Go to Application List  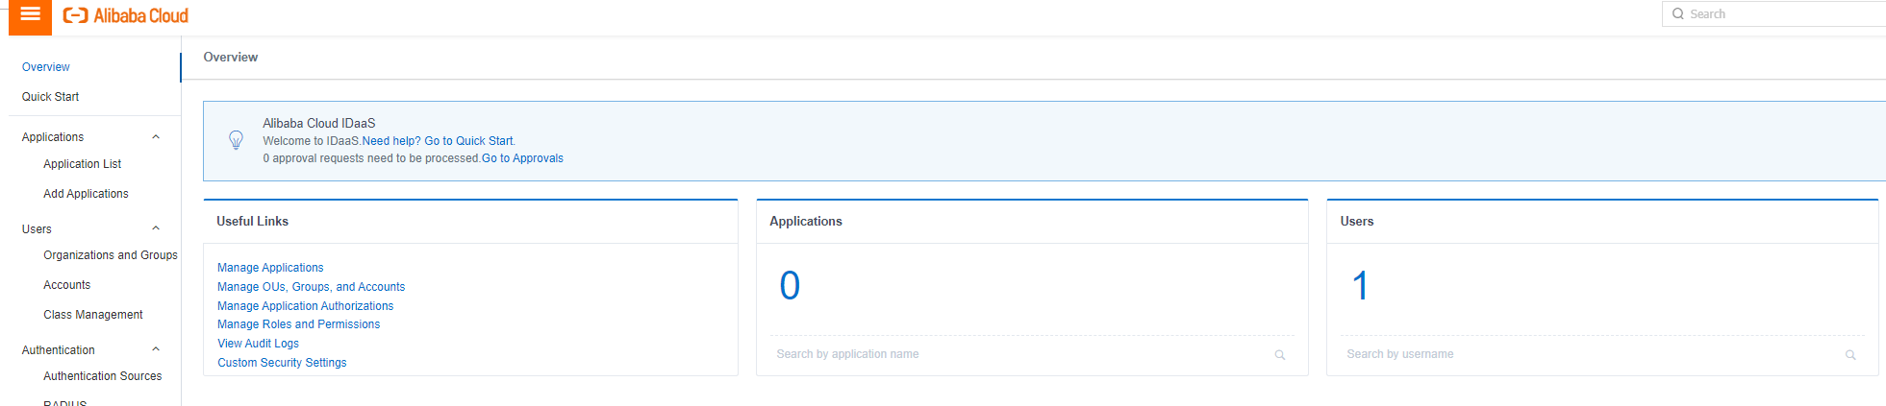83,164
